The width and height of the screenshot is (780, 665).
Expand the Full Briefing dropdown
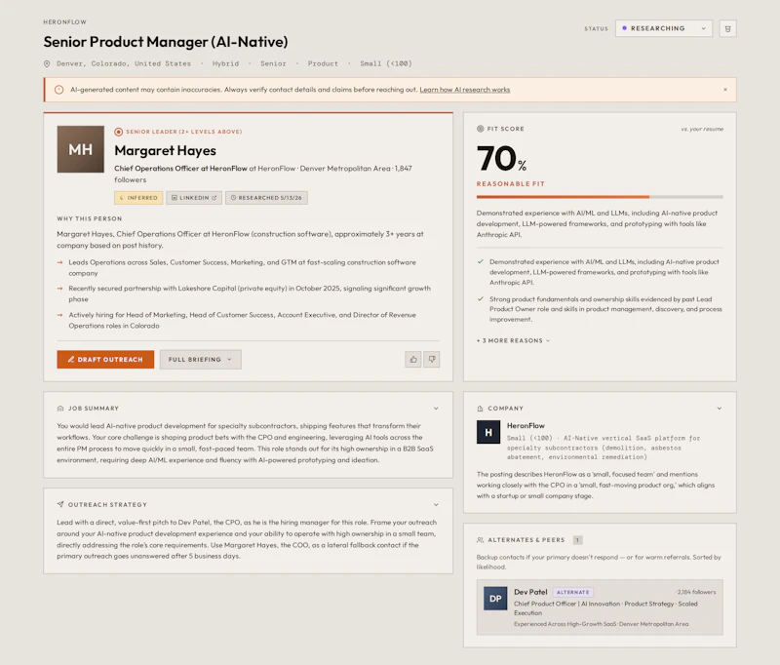click(x=201, y=359)
